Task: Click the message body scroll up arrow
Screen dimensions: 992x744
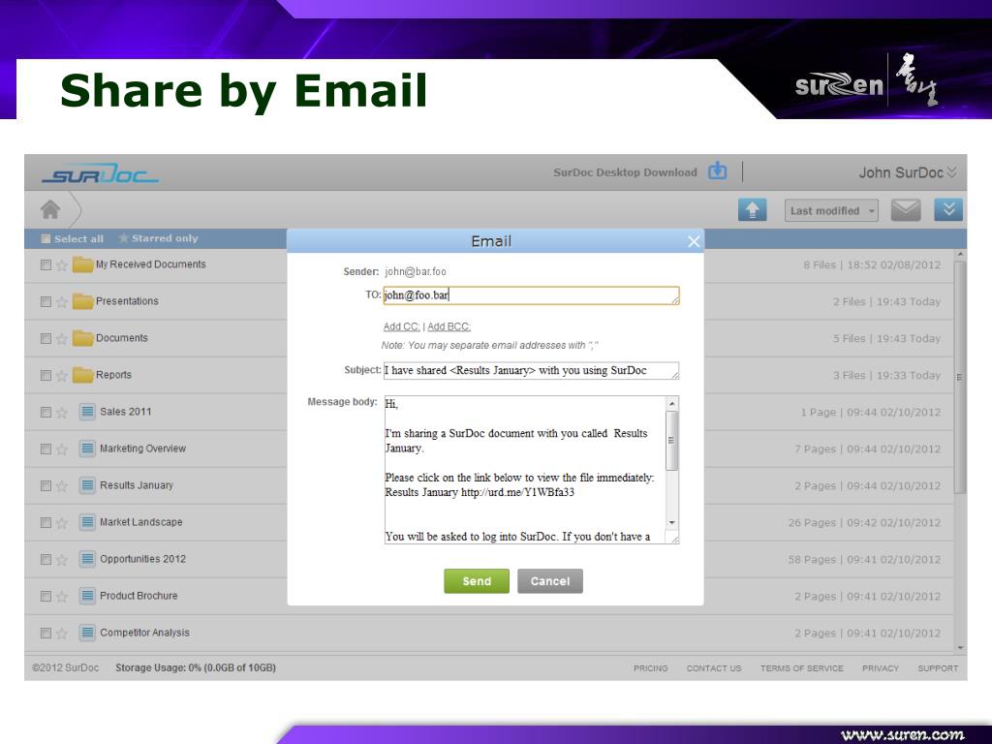Action: [672, 403]
